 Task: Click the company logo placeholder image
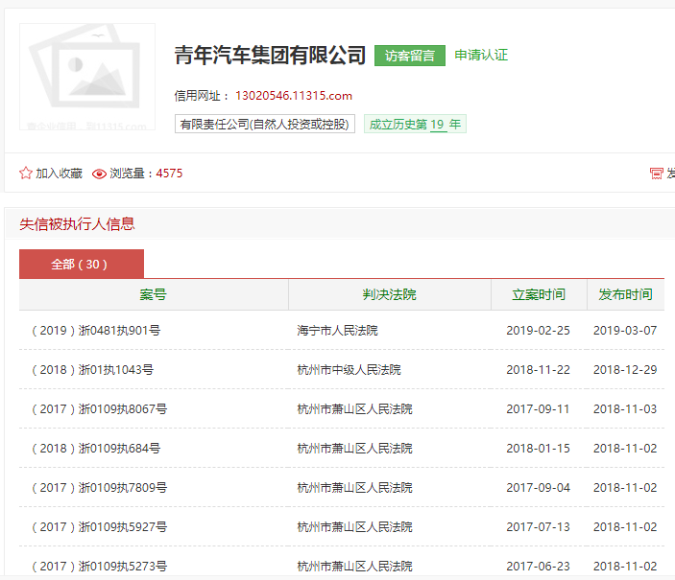tap(87, 77)
